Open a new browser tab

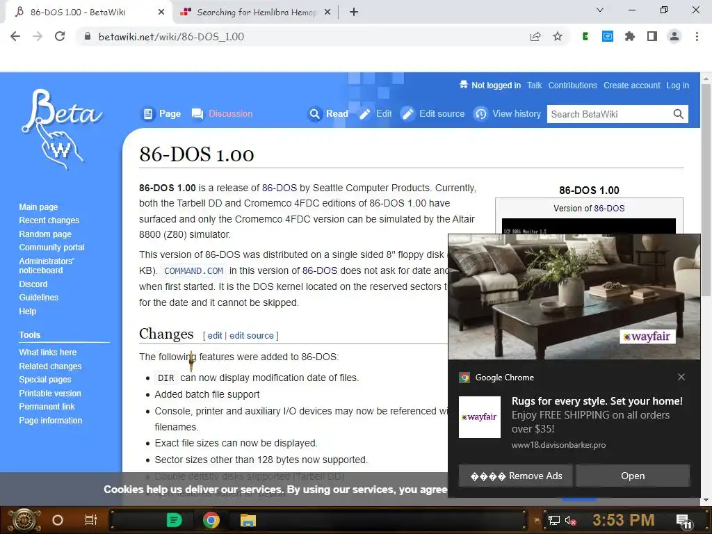(354, 13)
